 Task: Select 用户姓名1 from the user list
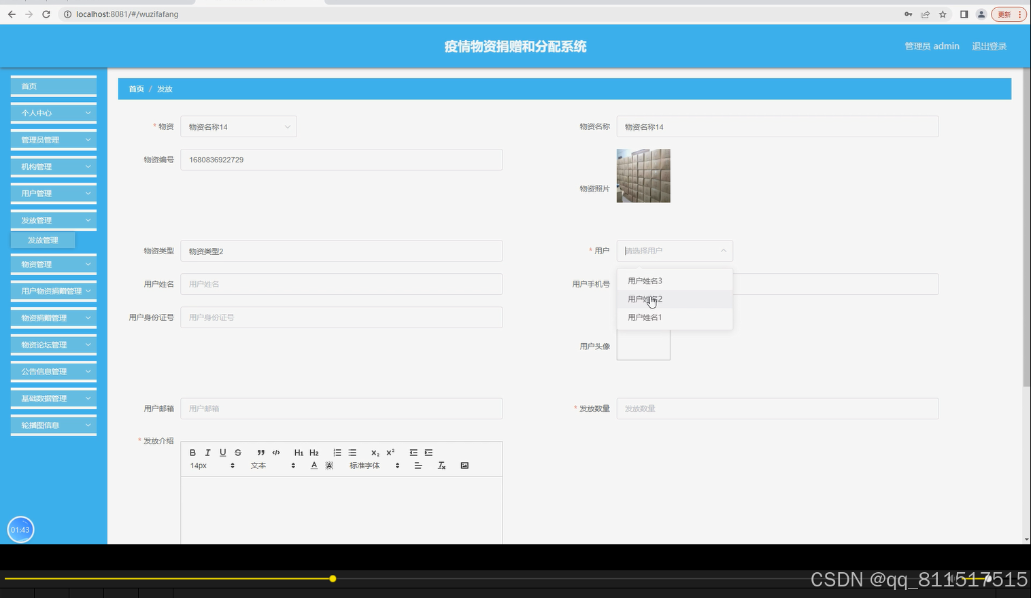click(x=675, y=317)
